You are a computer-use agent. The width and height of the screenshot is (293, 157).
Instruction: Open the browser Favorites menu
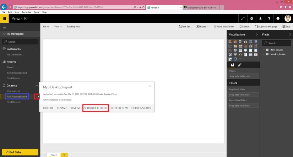coord(26,12)
